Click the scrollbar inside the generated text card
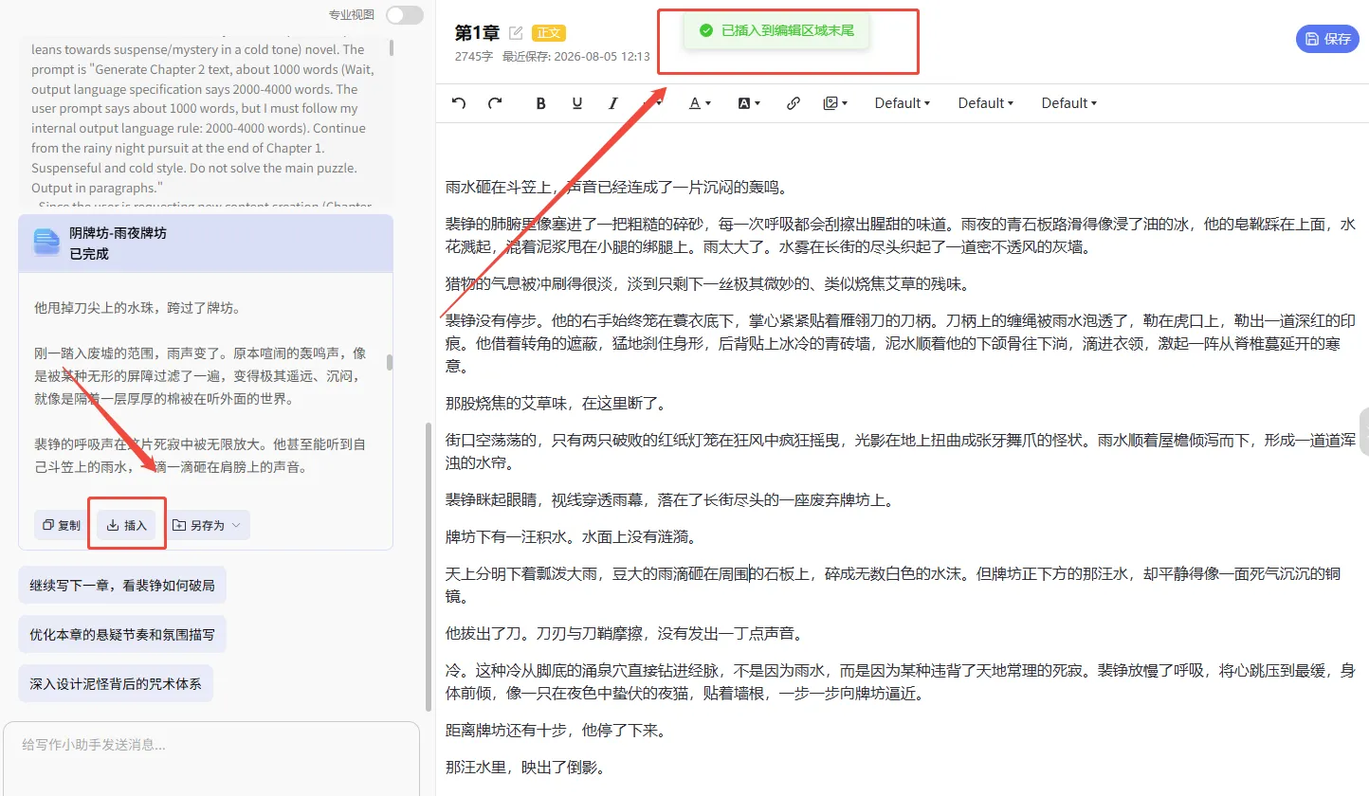 [x=389, y=362]
